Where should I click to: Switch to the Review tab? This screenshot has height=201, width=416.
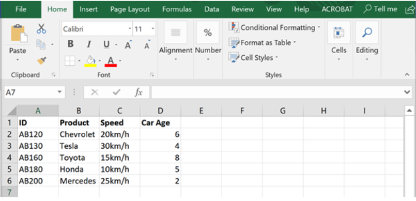242,9
